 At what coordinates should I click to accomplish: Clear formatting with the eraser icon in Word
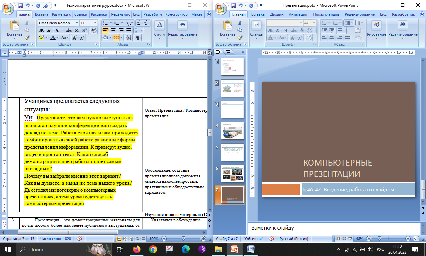click(94, 30)
